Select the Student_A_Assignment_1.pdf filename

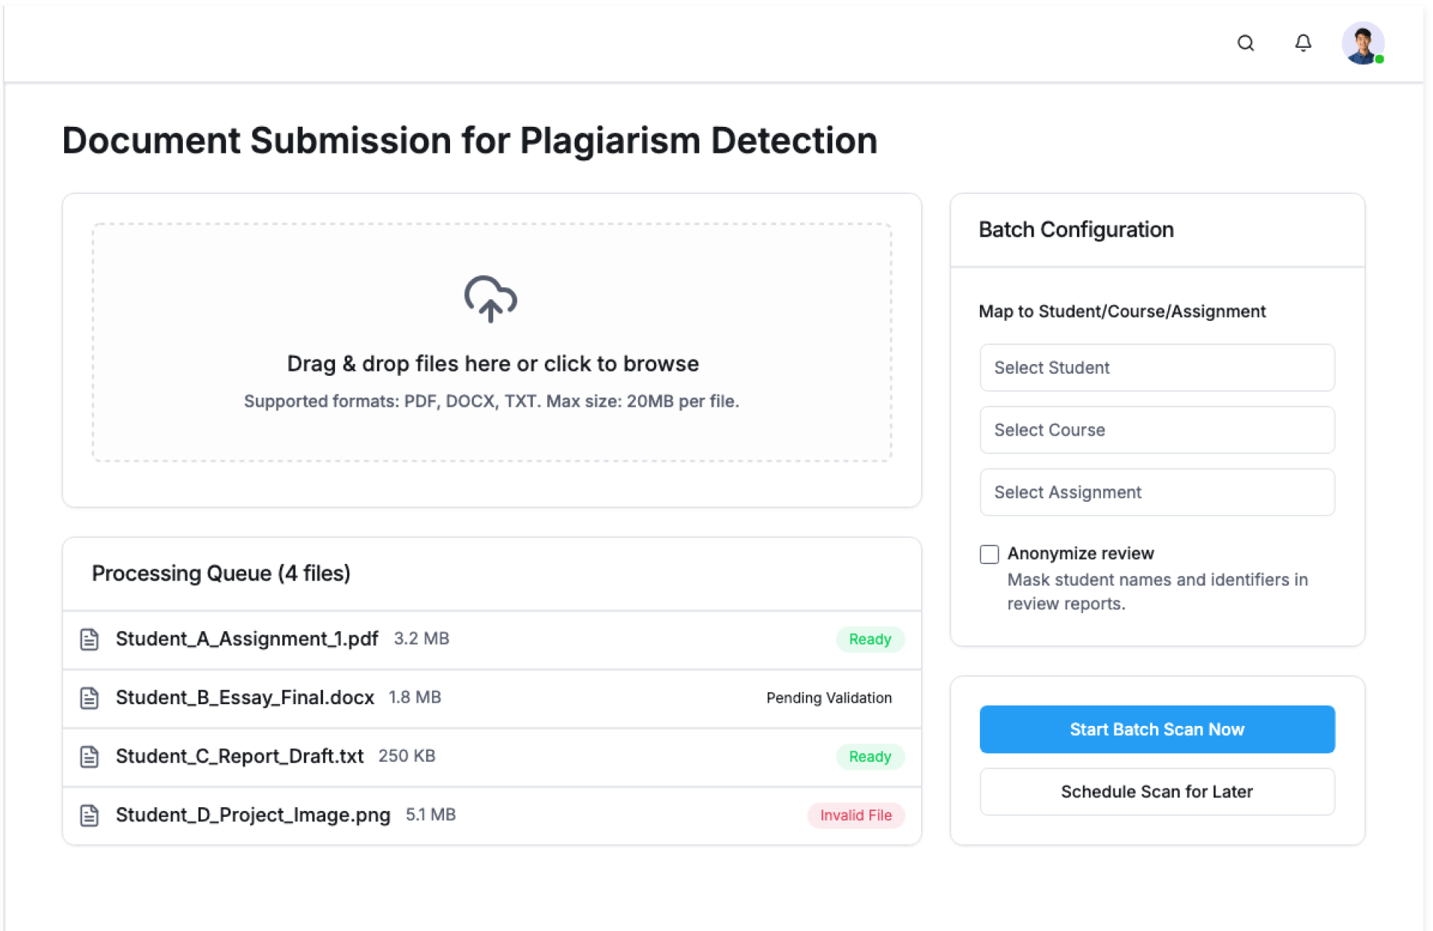pos(246,639)
